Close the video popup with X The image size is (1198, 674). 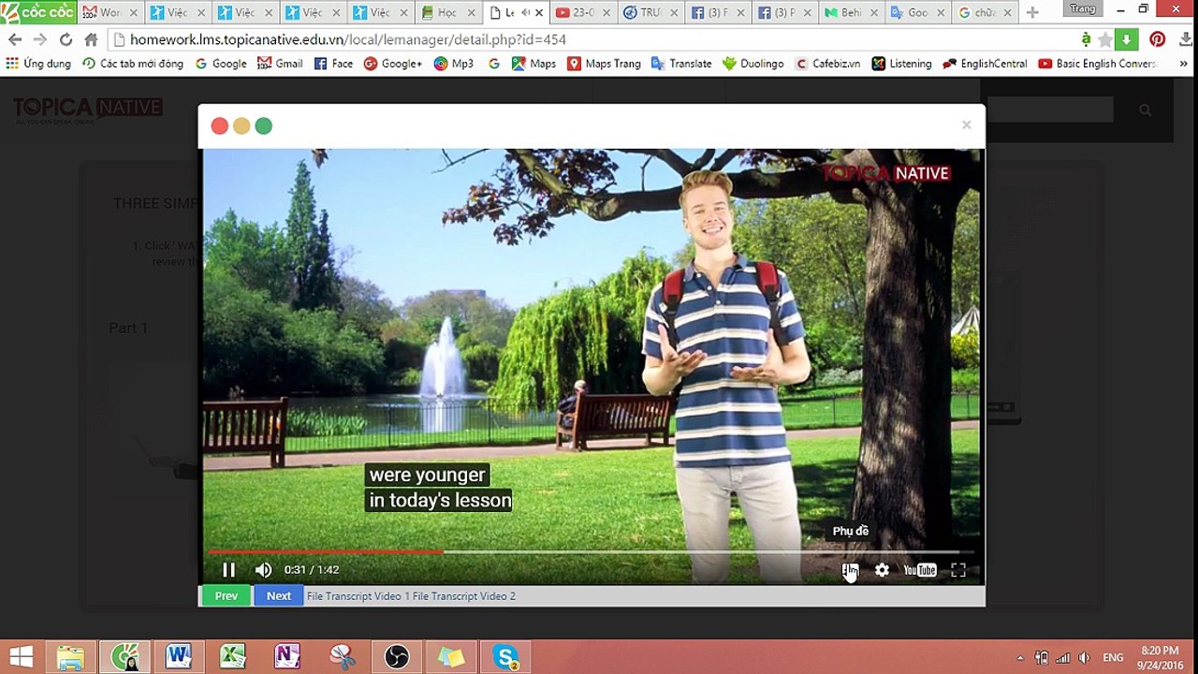point(966,125)
